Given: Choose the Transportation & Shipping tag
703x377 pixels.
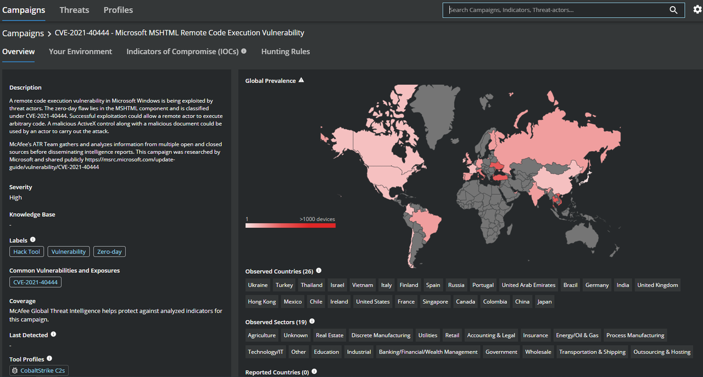Looking at the screenshot, I should click(x=593, y=352).
